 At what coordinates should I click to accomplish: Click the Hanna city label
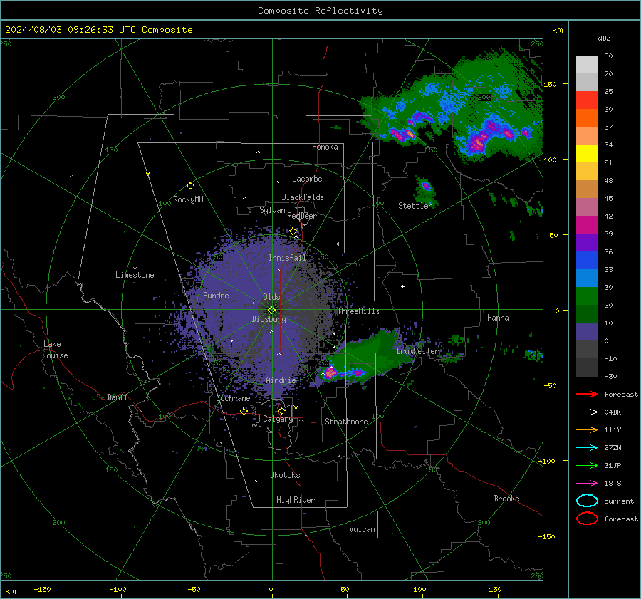pyautogui.click(x=498, y=318)
